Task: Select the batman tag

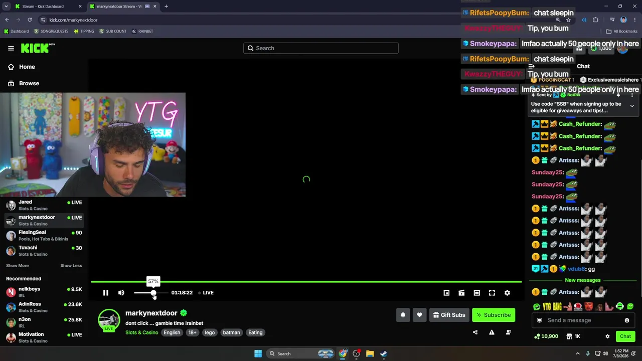Action: pyautogui.click(x=231, y=332)
